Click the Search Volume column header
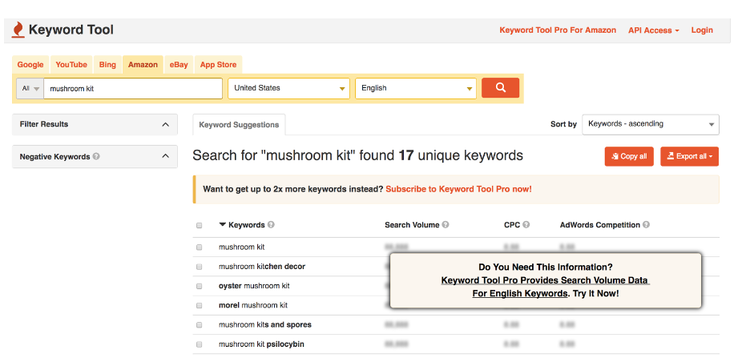Screen dimensions: 754x362 coord(412,225)
